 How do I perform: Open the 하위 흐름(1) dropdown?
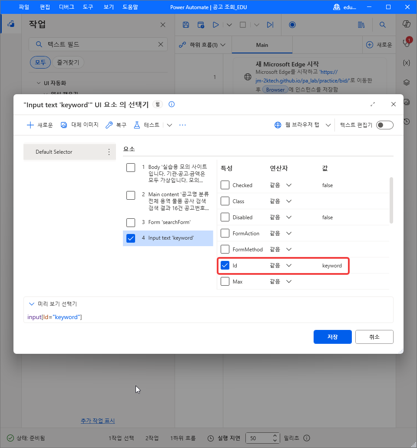202,45
